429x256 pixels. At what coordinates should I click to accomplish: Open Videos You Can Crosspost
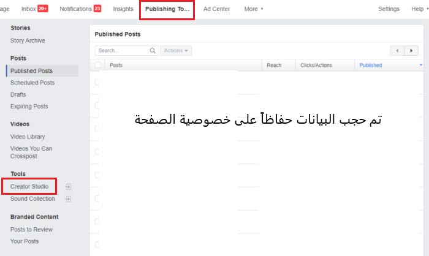pyautogui.click(x=31, y=152)
